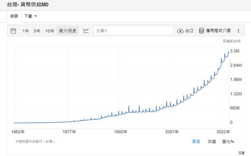Select the 10年 time range

pos(50,31)
